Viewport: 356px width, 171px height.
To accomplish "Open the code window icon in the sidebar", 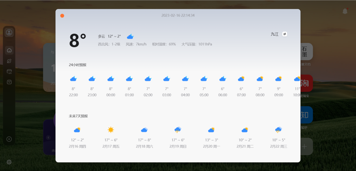I will point(9,72).
